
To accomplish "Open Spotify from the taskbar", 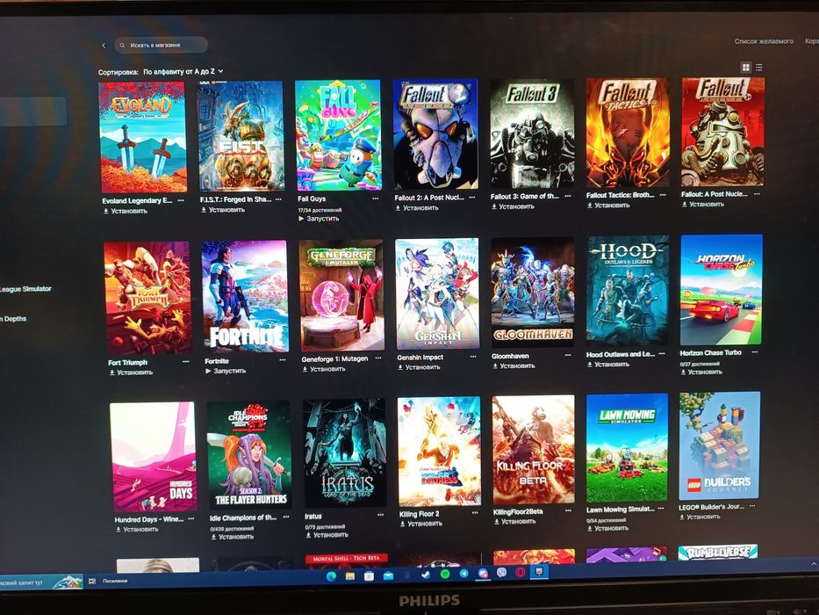I will pos(445,575).
